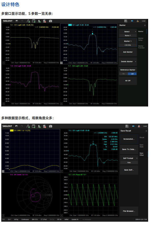
Task: Close the Save Recall panel with the X
Action: (x=146, y=131)
